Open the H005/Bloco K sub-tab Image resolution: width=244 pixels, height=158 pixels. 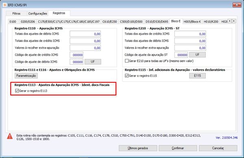click(192, 22)
